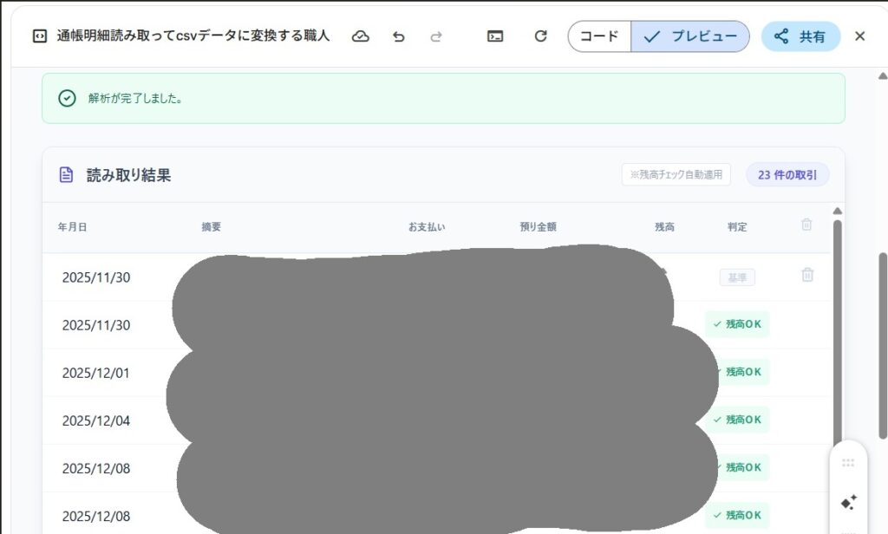Click the redo arrow icon

(436, 36)
